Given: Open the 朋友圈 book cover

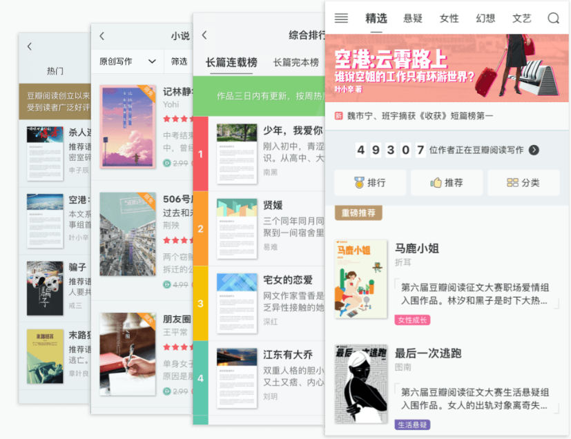Looking at the screenshot, I should click(128, 354).
